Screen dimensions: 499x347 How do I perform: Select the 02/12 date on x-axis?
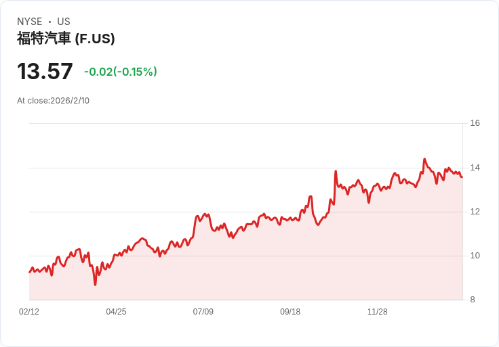coord(29,312)
